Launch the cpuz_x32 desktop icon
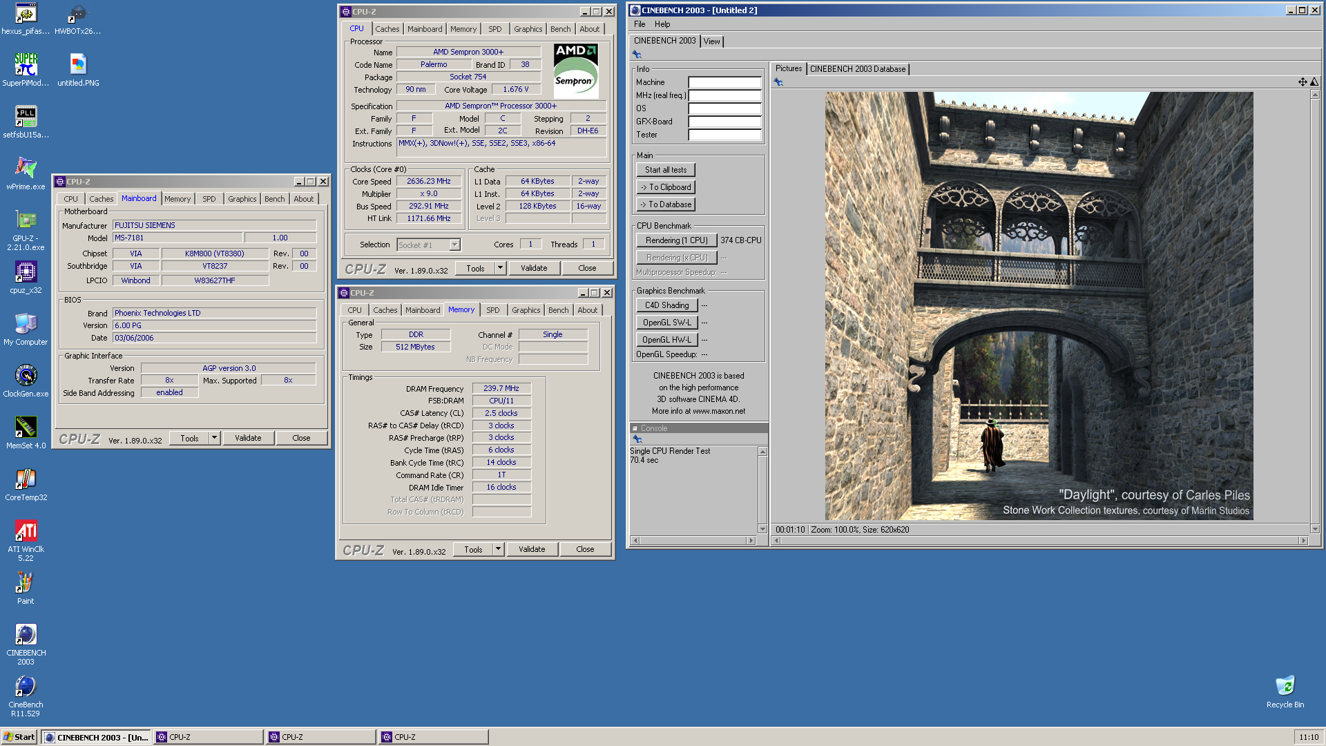This screenshot has width=1326, height=746. point(26,278)
